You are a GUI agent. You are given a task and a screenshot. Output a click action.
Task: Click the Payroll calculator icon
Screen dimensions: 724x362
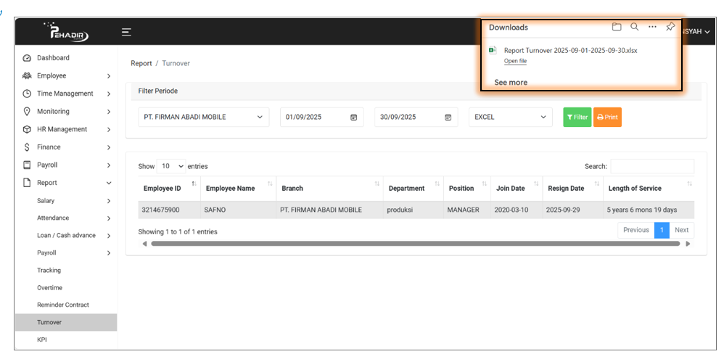tap(27, 165)
